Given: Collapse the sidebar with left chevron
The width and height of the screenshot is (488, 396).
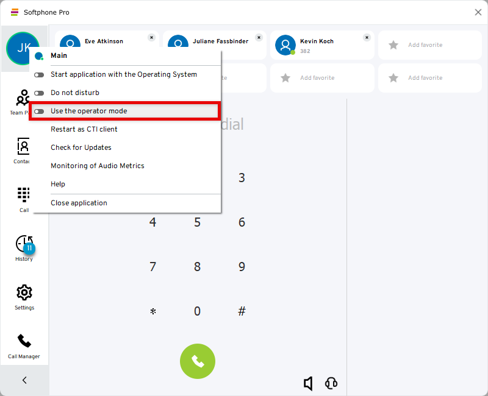Looking at the screenshot, I should click(24, 380).
